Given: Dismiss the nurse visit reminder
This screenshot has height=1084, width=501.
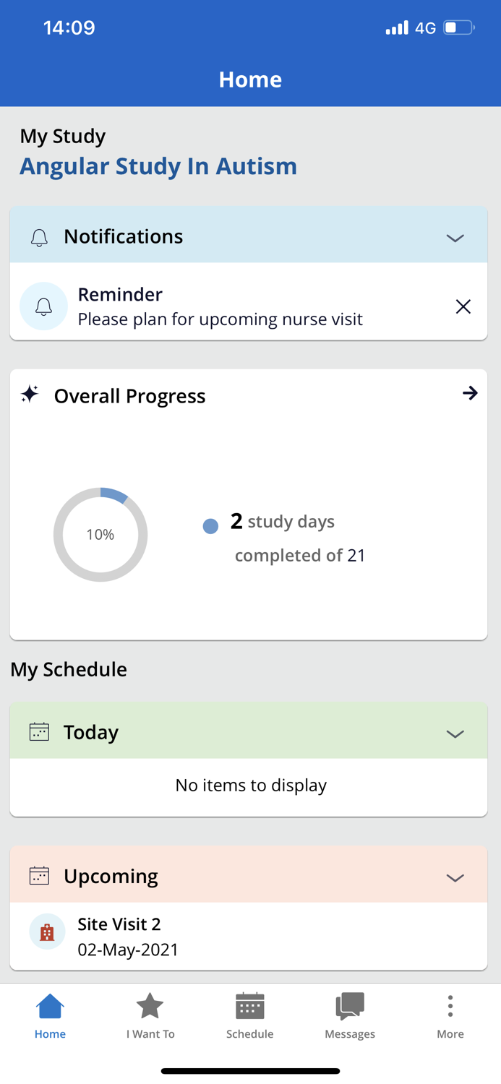Looking at the screenshot, I should [463, 306].
